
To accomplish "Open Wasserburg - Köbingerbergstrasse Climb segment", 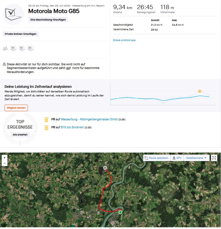I will 89,119.
